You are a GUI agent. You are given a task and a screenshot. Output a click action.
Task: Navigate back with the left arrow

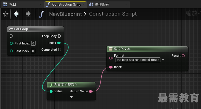point(16,14)
